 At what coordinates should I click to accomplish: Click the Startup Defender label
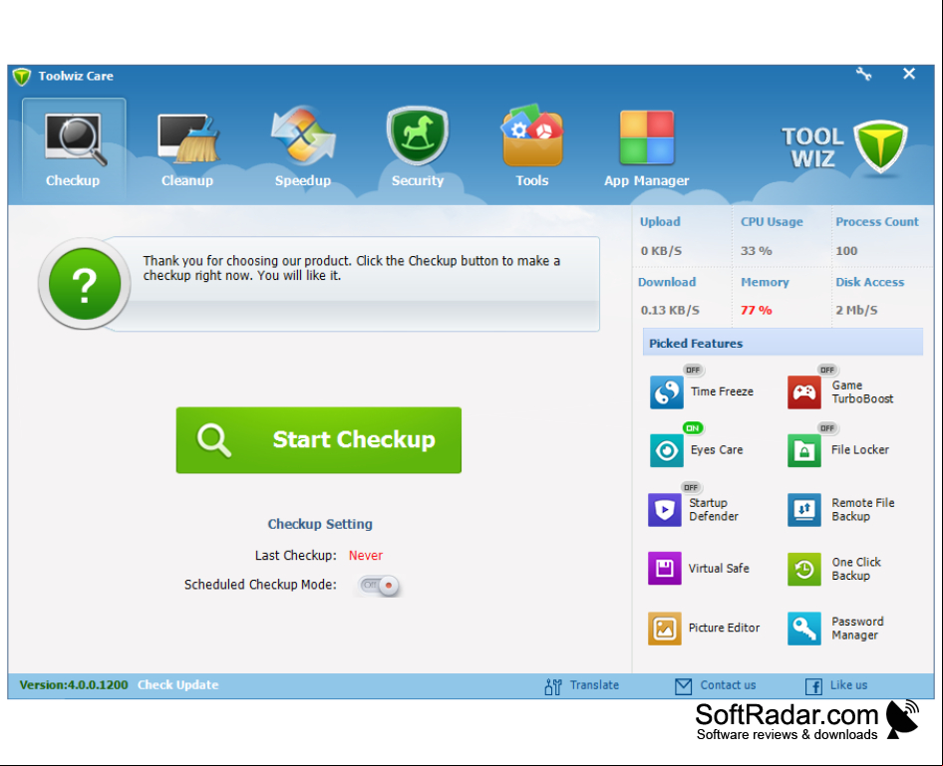click(x=714, y=509)
